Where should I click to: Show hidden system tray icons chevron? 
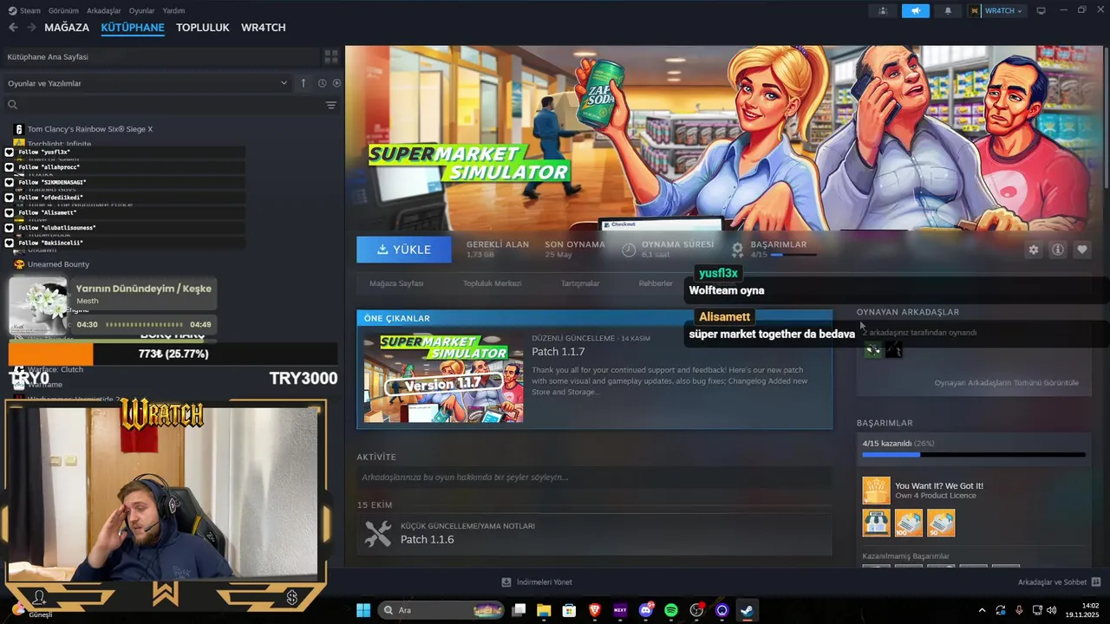coord(982,610)
